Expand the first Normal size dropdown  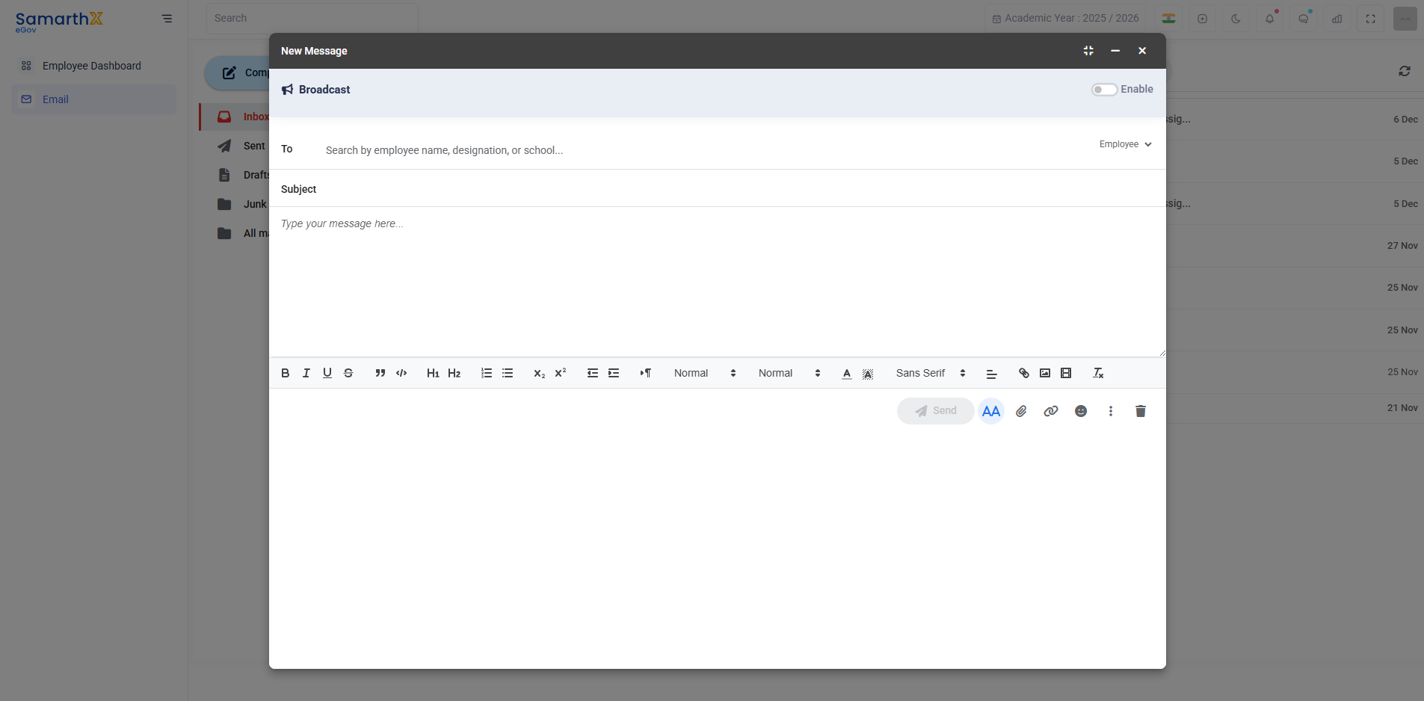pos(705,373)
